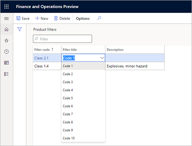Go to the Home icon in sidebar
This screenshot has height=146, width=192.
[x=7, y=29]
